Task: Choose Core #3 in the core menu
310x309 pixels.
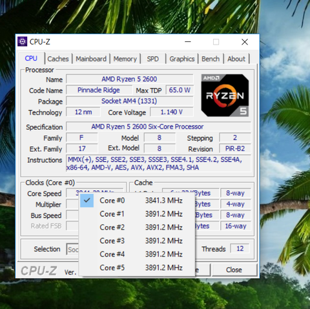Action: (x=138, y=240)
